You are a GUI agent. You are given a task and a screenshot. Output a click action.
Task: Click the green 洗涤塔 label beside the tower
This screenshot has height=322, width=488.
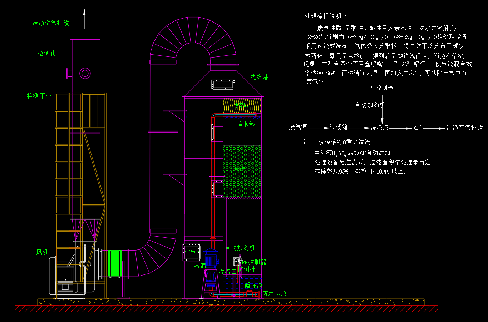tap(259, 77)
